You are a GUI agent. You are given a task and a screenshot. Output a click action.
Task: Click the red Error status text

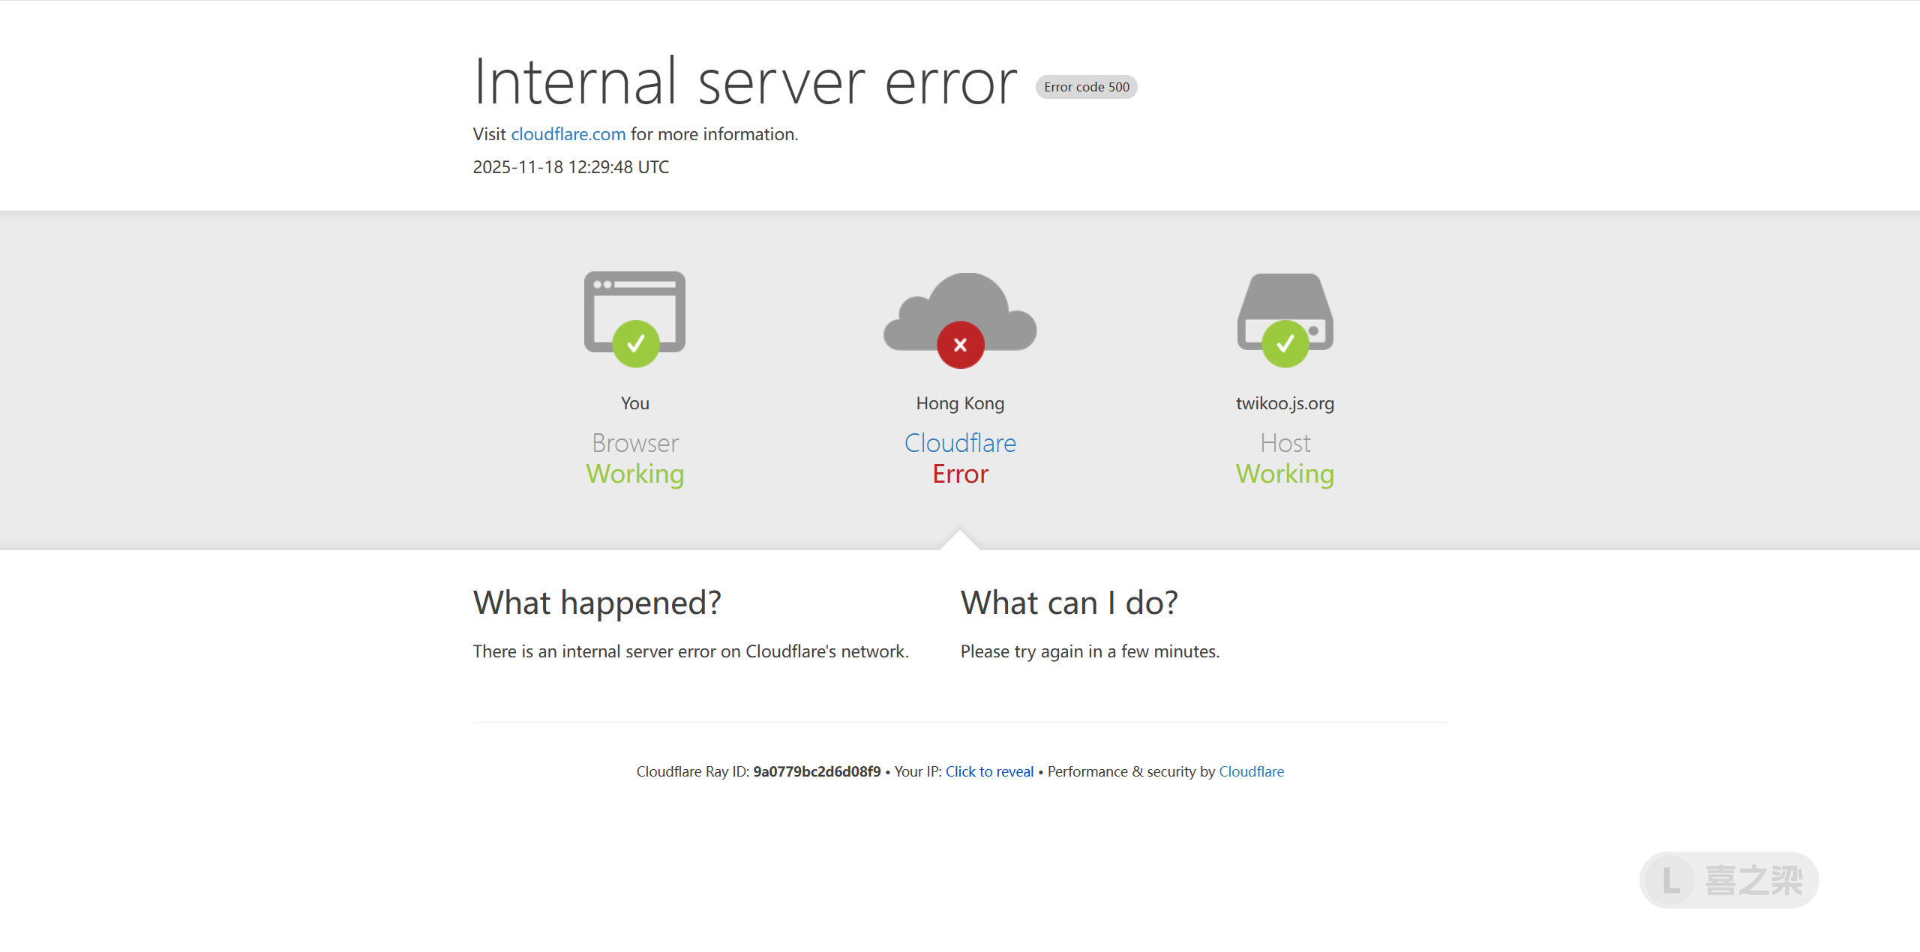tap(960, 474)
